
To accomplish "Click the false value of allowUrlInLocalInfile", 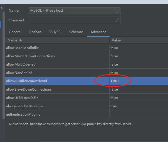I will (x=114, y=98).
